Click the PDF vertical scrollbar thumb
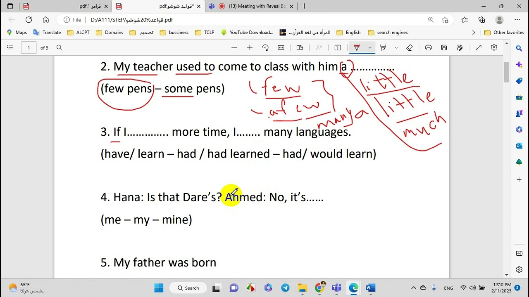 coord(506,72)
